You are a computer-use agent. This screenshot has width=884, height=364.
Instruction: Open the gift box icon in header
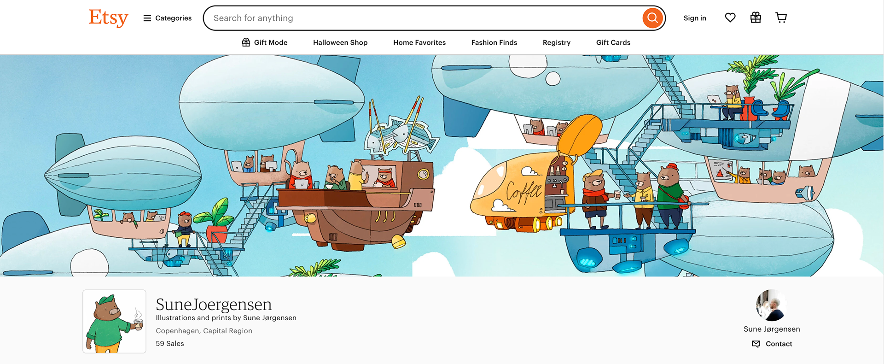point(756,18)
